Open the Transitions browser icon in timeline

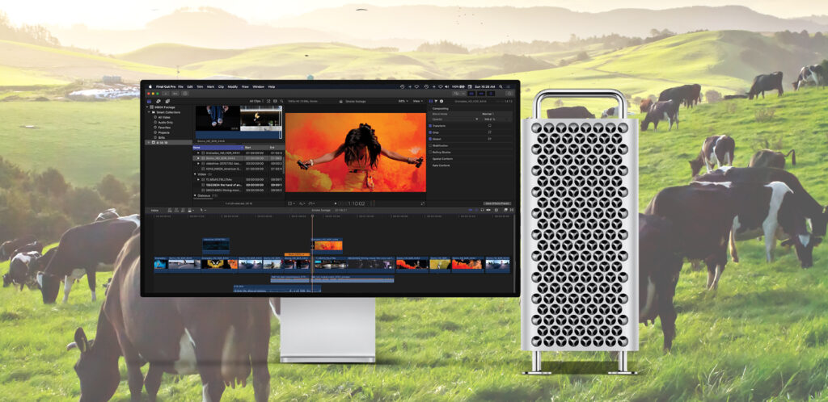point(512,210)
